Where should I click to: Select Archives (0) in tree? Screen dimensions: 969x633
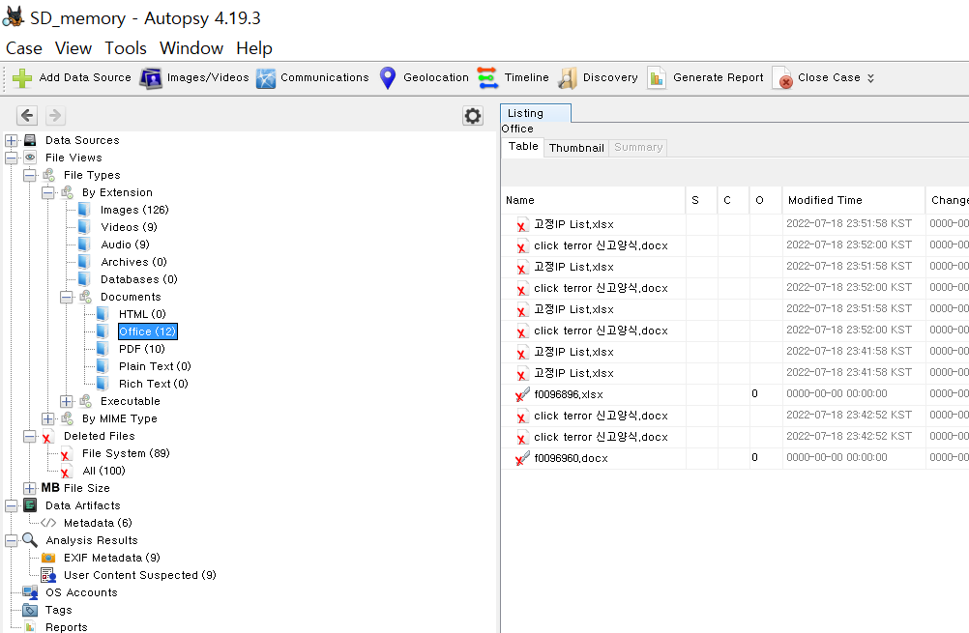[133, 262]
